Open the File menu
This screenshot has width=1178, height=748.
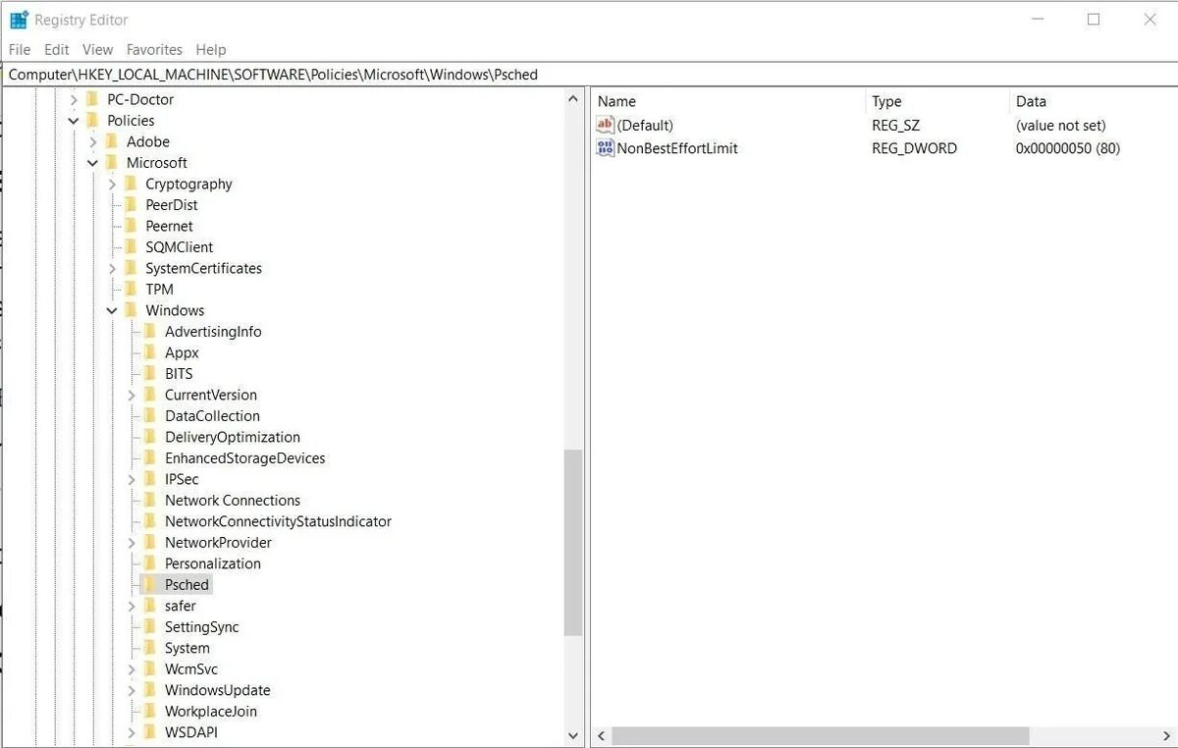[20, 49]
